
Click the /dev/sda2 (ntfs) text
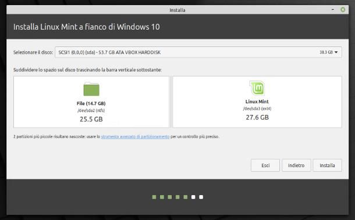click(x=91, y=110)
